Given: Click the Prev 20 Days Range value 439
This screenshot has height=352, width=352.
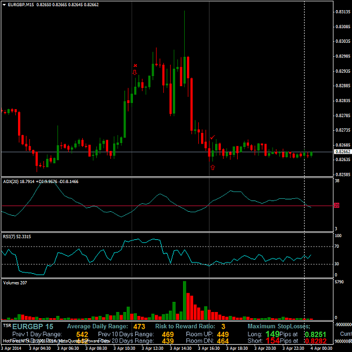Looking at the screenshot, I should (x=168, y=341).
